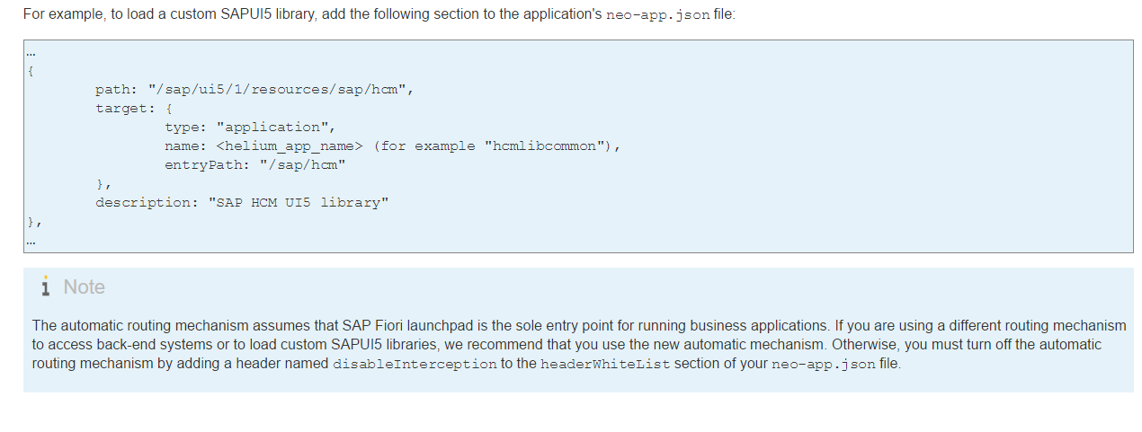Click the final "}," closing brace in code
The image size is (1142, 432).
(34, 221)
